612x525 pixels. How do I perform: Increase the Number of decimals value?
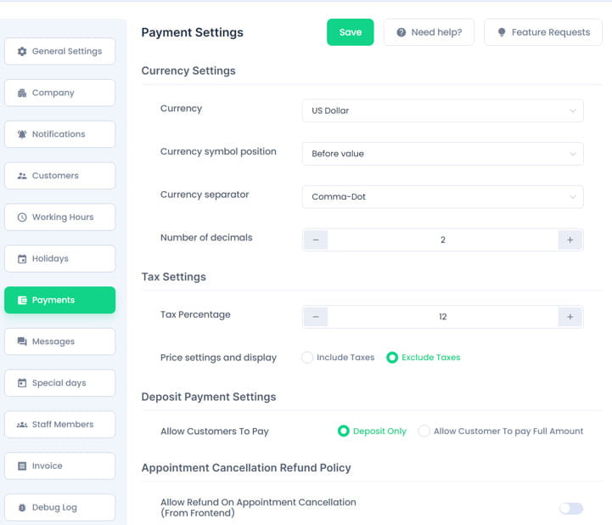point(570,240)
